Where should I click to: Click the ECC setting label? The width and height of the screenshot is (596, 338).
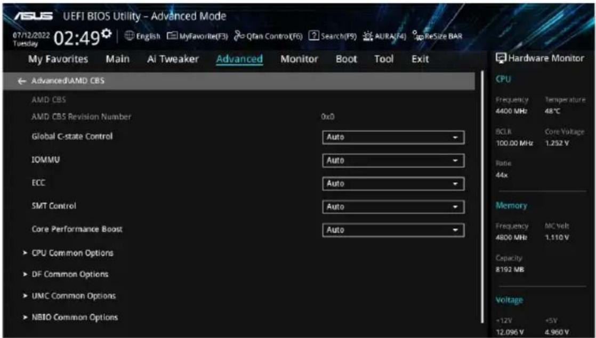tap(38, 183)
